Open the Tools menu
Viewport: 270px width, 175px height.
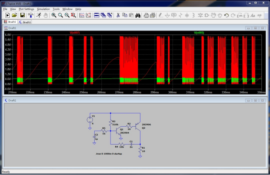click(x=56, y=9)
